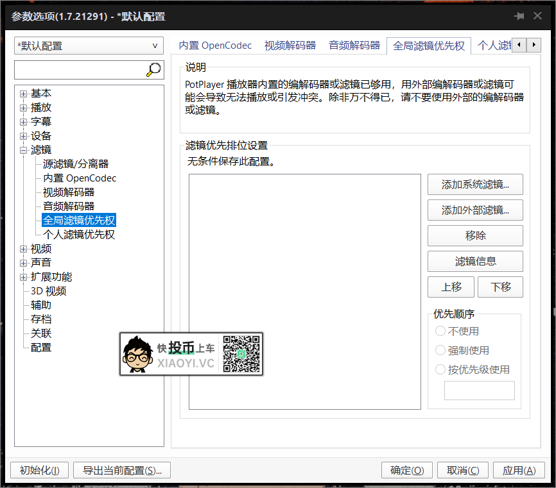Click the 添加系统滤镜 button
Viewport: 556px width, 488px height.
point(475,184)
